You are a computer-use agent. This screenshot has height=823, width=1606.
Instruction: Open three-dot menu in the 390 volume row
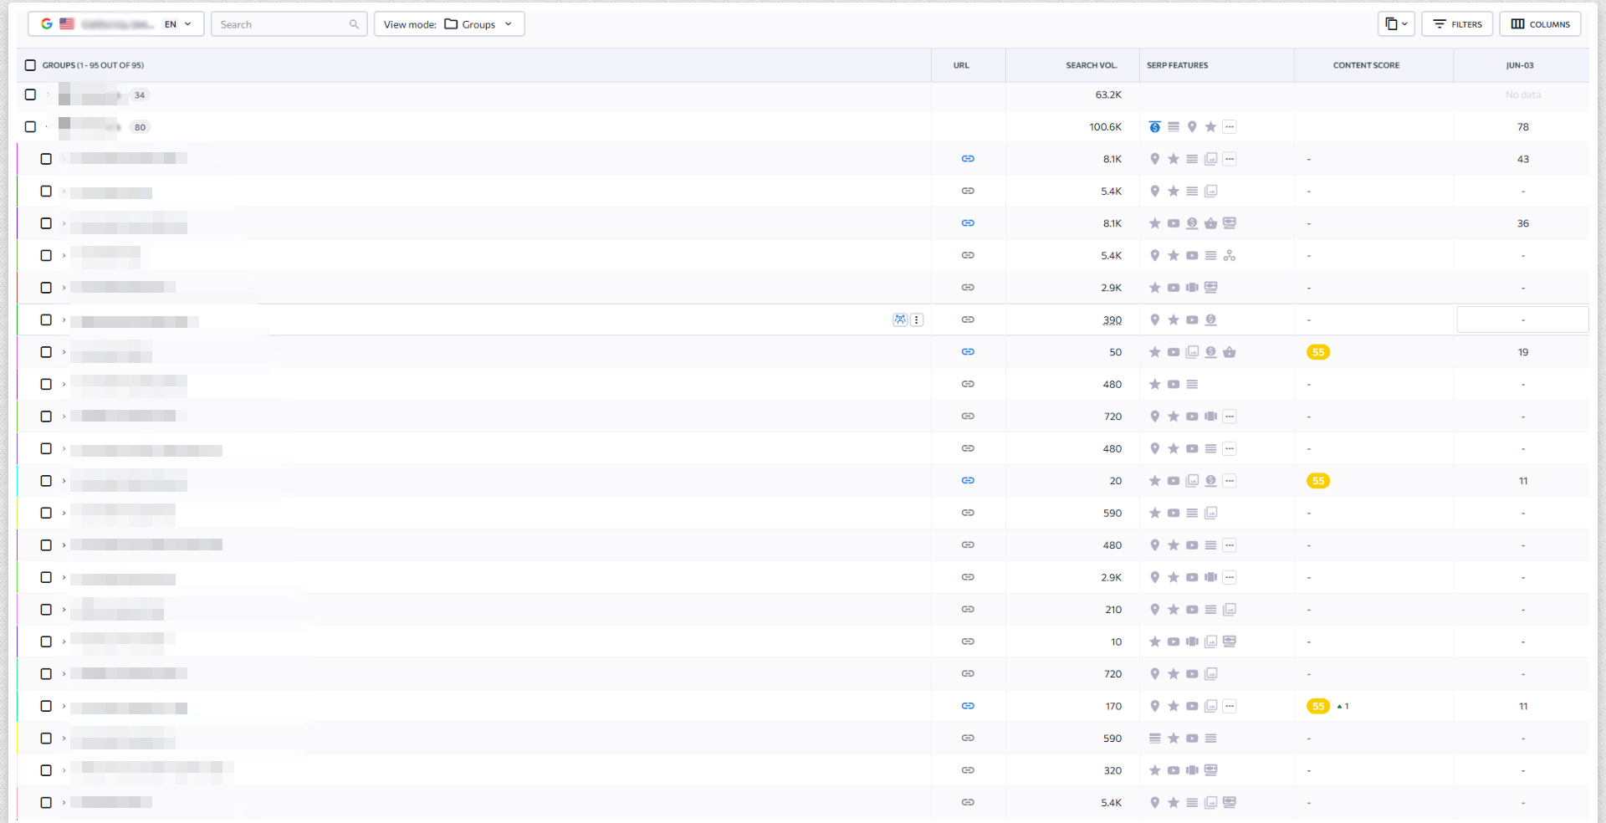[x=917, y=319]
